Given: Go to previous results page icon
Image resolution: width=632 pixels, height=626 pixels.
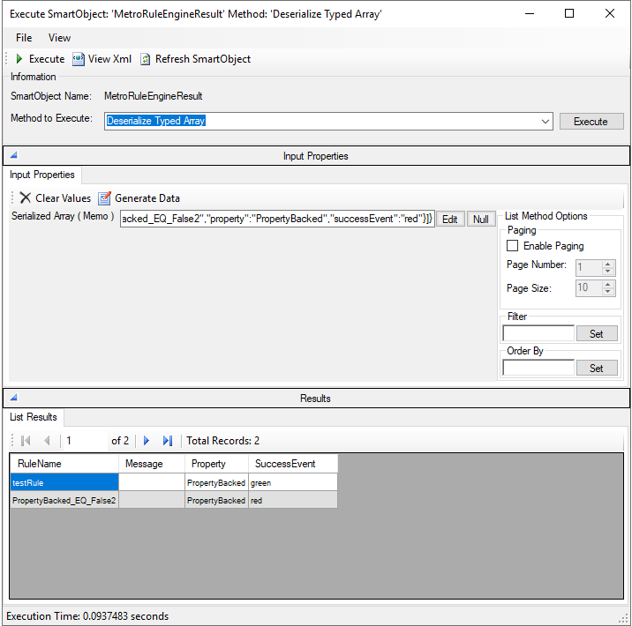Looking at the screenshot, I should pos(47,441).
